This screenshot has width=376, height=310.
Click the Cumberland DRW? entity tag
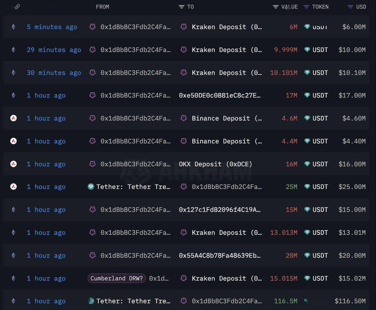coord(117,278)
